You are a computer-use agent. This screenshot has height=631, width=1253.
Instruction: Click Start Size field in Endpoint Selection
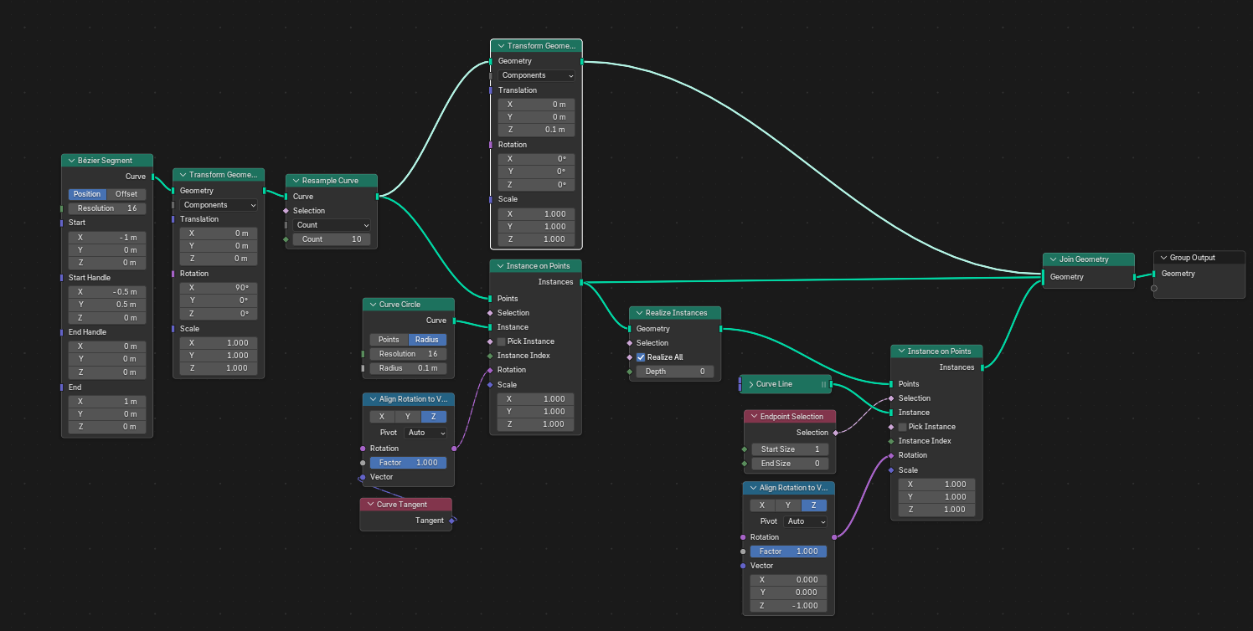click(790, 449)
